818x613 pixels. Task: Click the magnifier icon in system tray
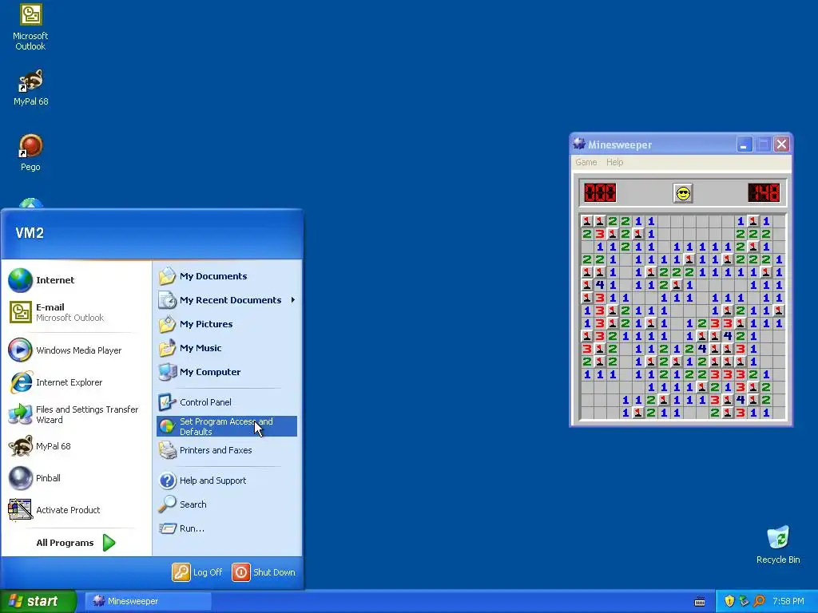[759, 601]
